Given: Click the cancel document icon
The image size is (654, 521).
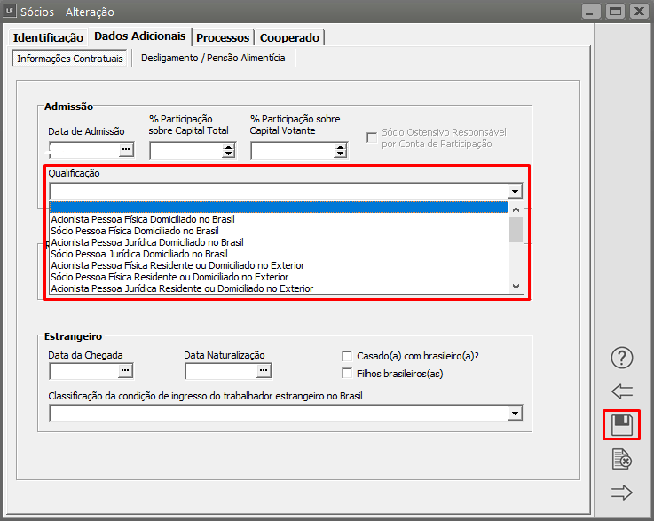Looking at the screenshot, I should pyautogui.click(x=622, y=459).
